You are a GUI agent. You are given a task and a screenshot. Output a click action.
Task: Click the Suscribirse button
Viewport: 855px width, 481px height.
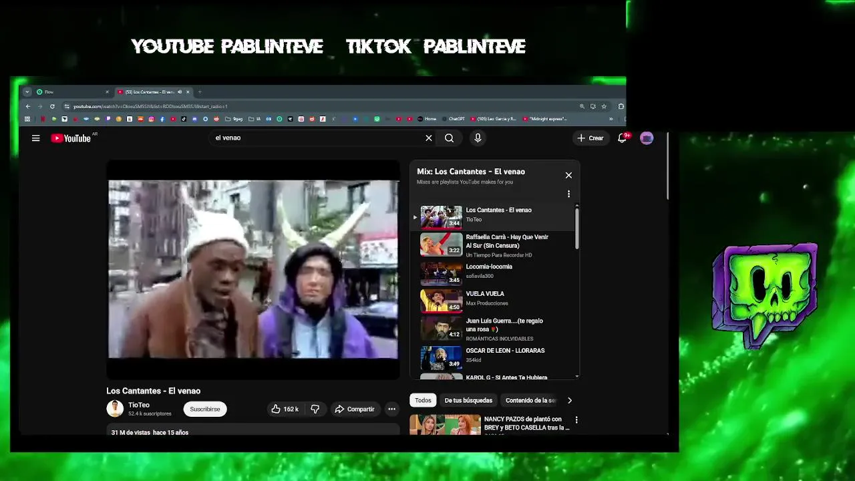pyautogui.click(x=205, y=409)
